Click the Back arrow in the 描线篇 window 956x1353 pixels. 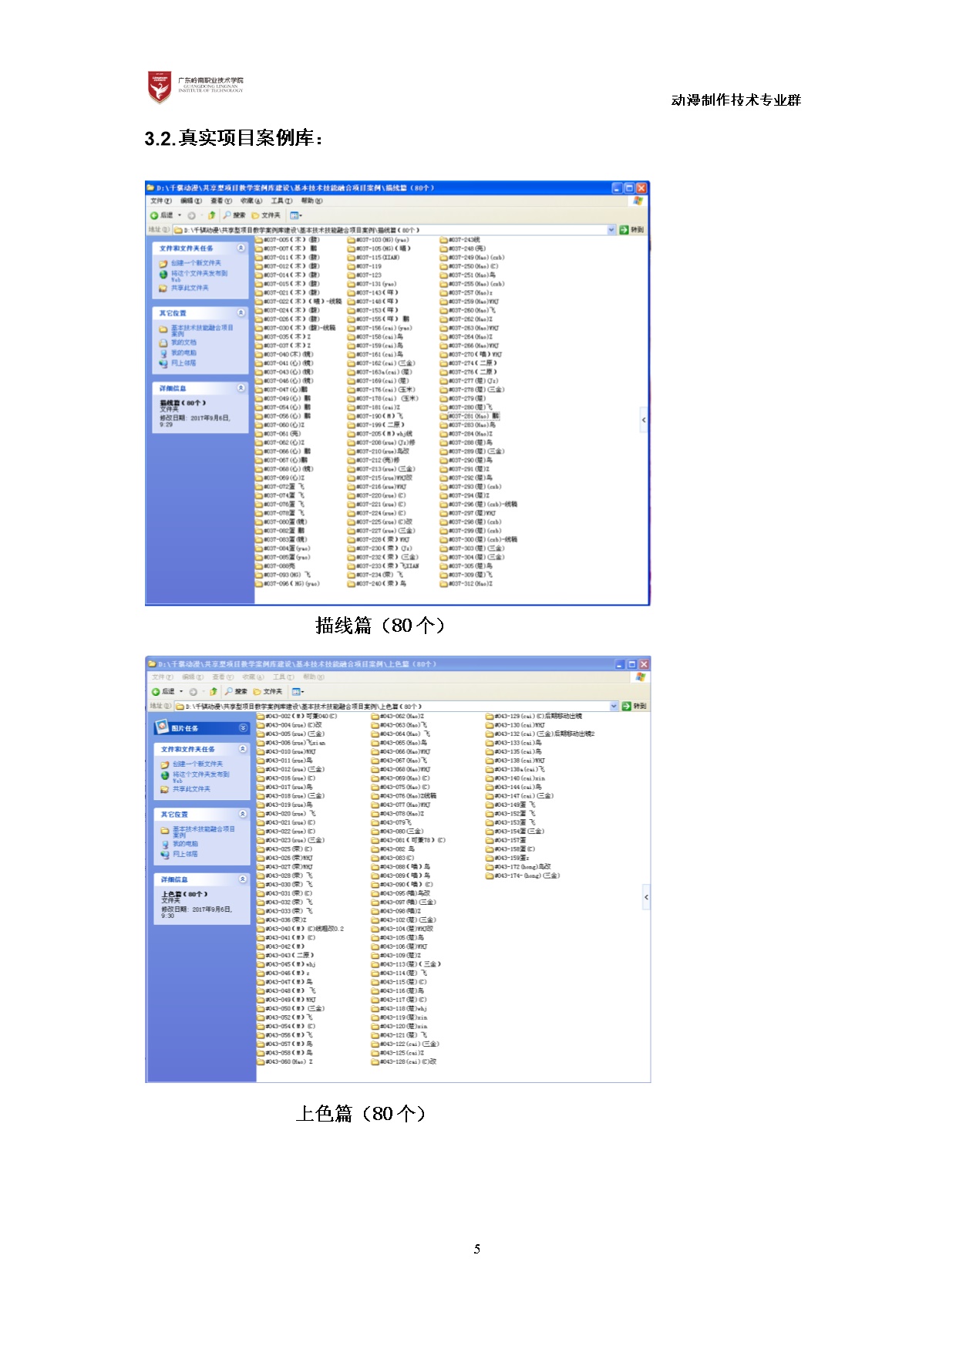pos(155,215)
